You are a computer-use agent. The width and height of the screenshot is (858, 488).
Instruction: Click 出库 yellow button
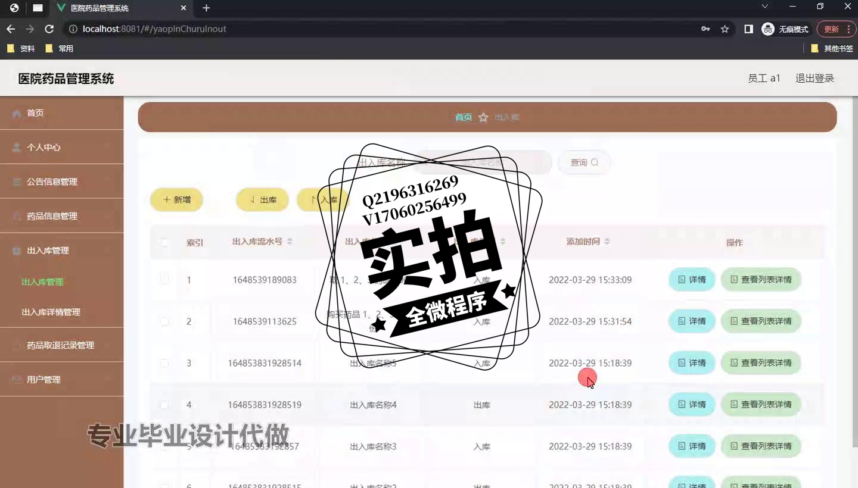pyautogui.click(x=263, y=200)
